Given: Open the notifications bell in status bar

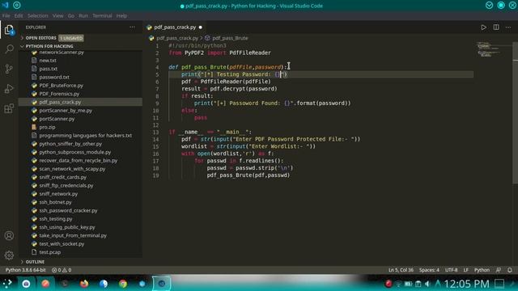Looking at the screenshot, I should (x=509, y=270).
